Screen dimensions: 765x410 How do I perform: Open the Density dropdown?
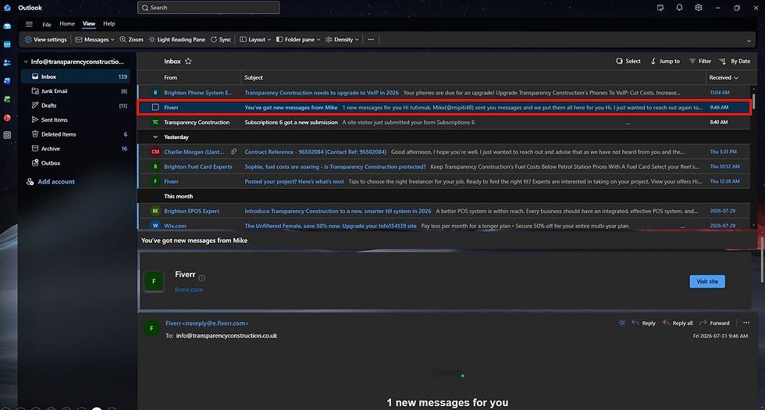342,40
